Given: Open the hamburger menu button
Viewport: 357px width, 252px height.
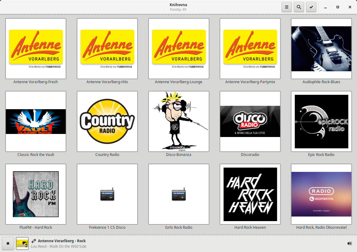Looking at the screenshot, I should 287,7.
